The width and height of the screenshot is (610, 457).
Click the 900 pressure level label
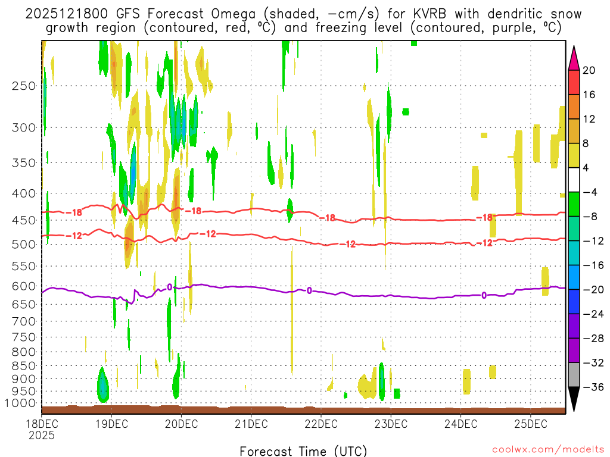24,379
